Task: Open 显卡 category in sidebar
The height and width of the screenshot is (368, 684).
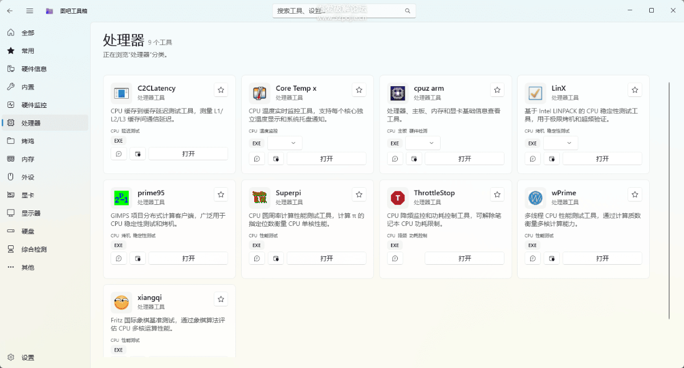Action: 45,195
